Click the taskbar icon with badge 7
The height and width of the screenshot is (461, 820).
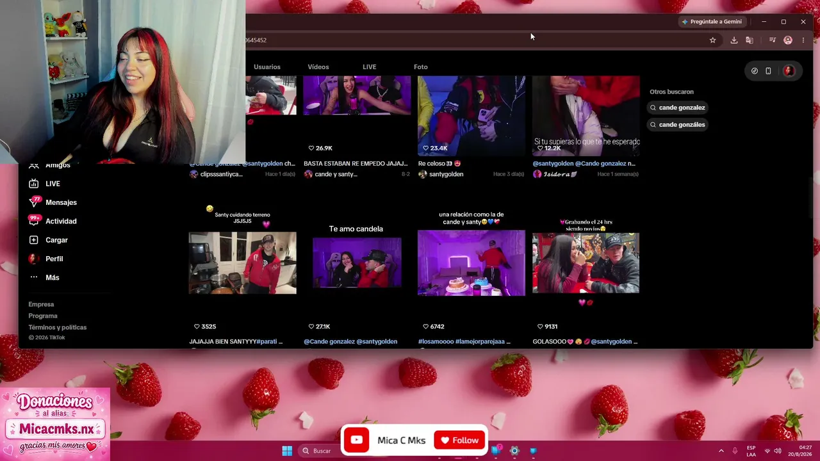click(x=496, y=450)
